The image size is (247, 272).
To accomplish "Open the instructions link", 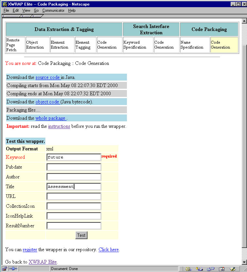I will (x=59, y=126).
